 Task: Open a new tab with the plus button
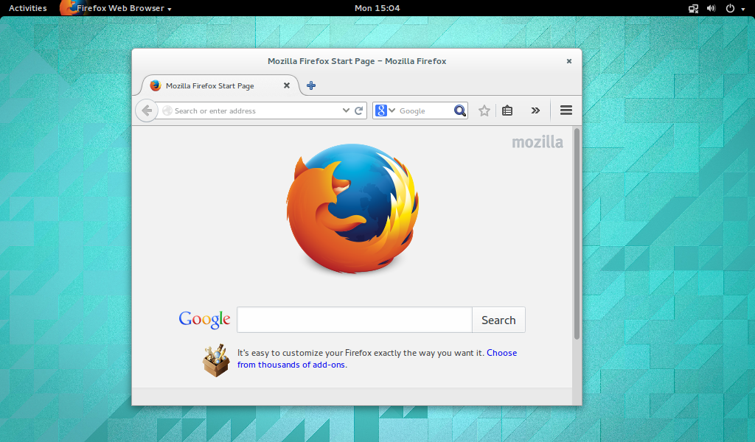(311, 85)
